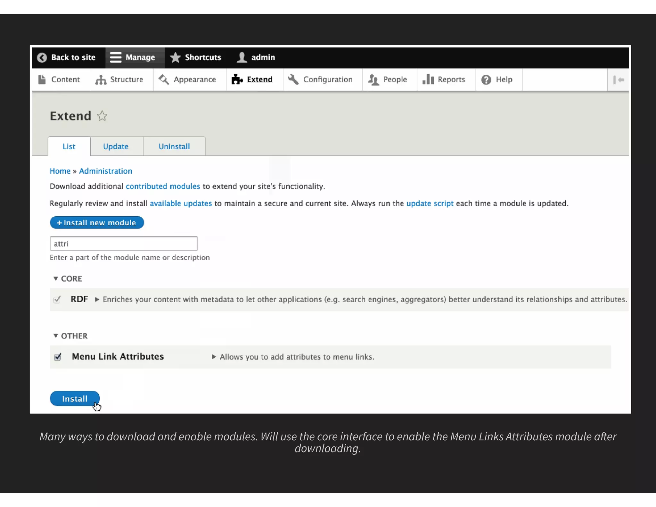Select the RDF module name

tap(79, 299)
